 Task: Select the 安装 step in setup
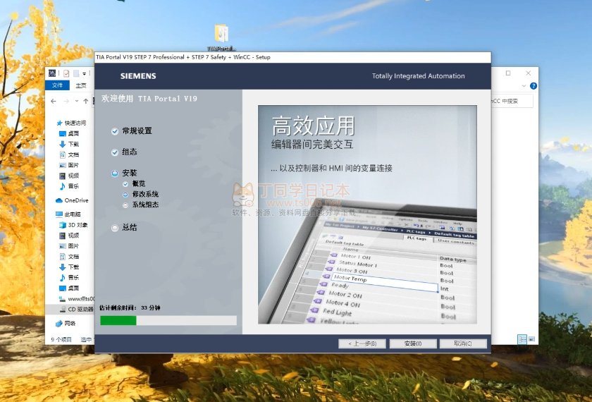[x=125, y=173]
